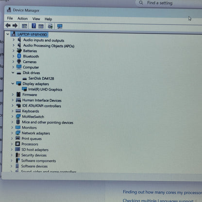202x202 pixels.
Task: Expand the Keyboards category
Action: [x=13, y=111]
